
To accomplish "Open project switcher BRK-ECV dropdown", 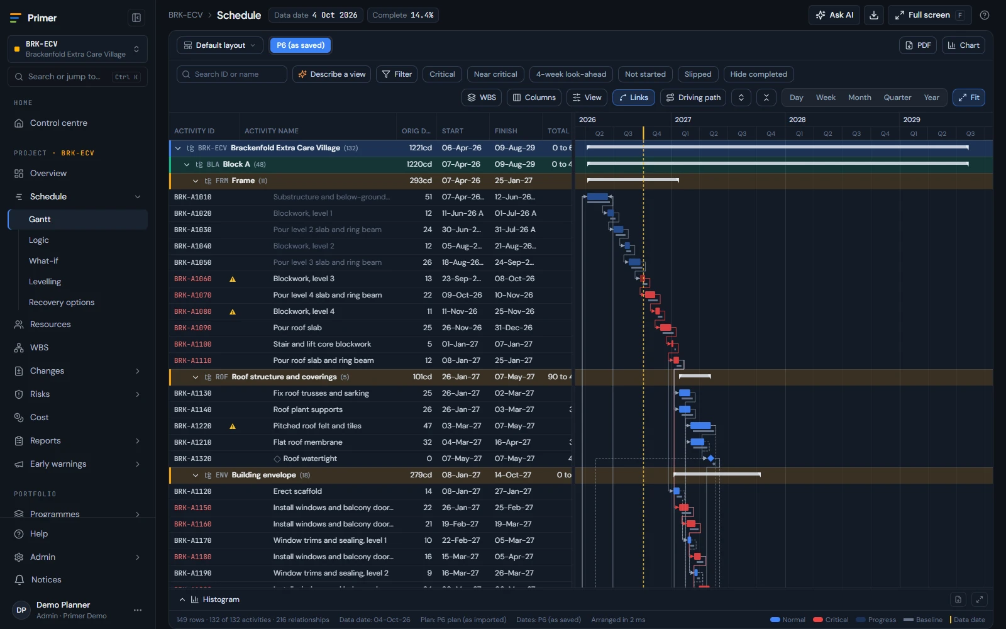I will (x=77, y=49).
